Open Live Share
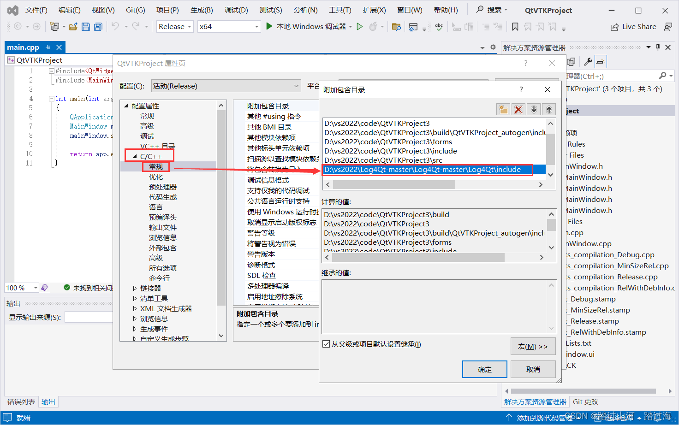The image size is (679, 425). click(x=633, y=27)
